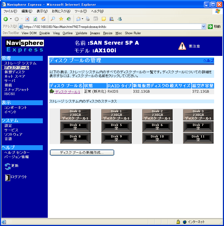Open the Mail button dropdown arrow
The height and width of the screenshot is (226, 224).
pos(82,19)
